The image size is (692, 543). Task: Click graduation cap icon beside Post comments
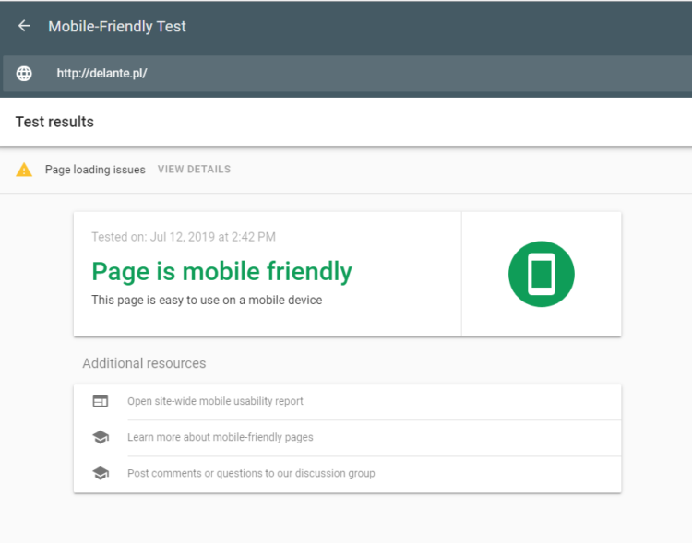(101, 473)
